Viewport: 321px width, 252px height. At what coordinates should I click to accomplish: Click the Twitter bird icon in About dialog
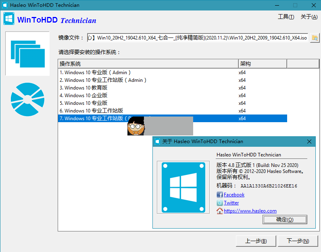(x=220, y=203)
